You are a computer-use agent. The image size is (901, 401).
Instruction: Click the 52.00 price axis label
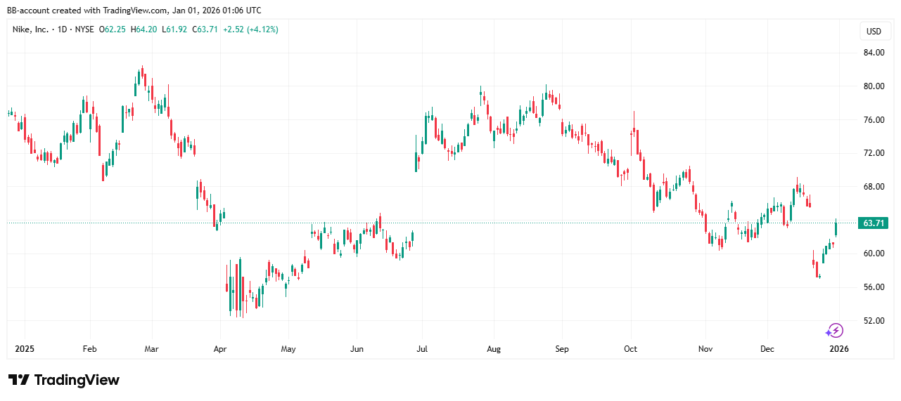coord(874,321)
